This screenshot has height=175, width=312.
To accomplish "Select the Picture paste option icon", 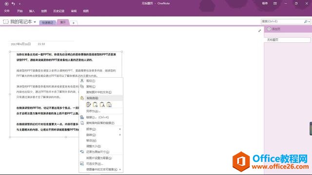I will pyautogui.click(x=109, y=105).
